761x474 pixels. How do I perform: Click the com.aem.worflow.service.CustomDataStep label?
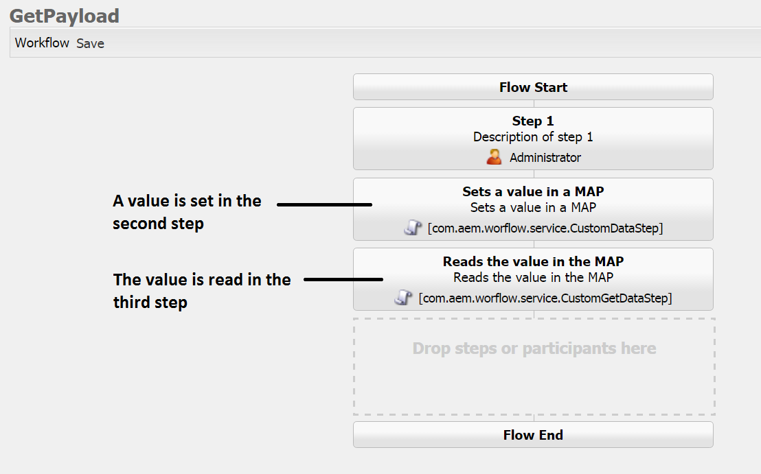click(545, 228)
